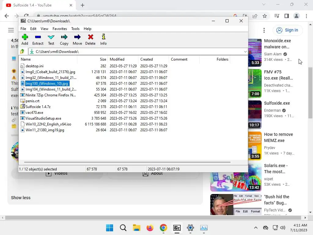This screenshot has height=235, width=313.
Task: Select the Img104_(Windows_11_build_2... file
Action: tap(51, 89)
